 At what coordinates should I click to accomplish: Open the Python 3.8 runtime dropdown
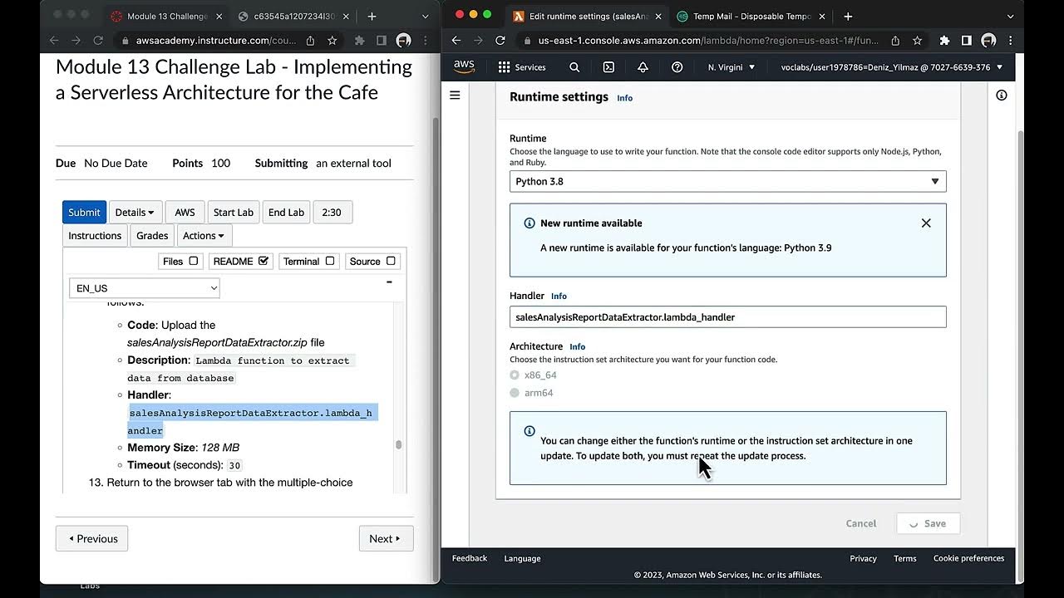[x=727, y=181]
